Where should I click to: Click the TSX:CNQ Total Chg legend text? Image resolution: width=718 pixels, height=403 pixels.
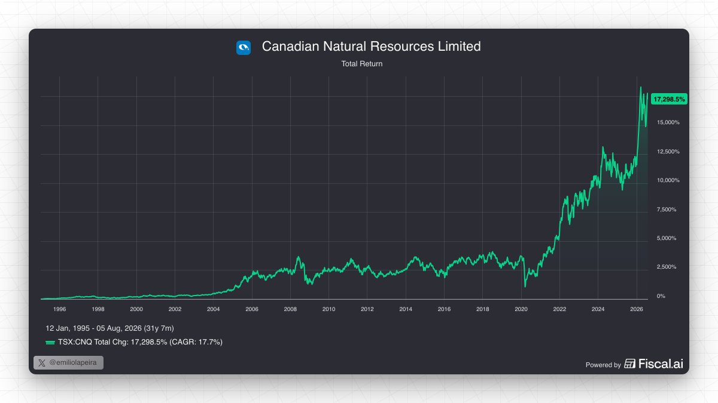click(140, 342)
